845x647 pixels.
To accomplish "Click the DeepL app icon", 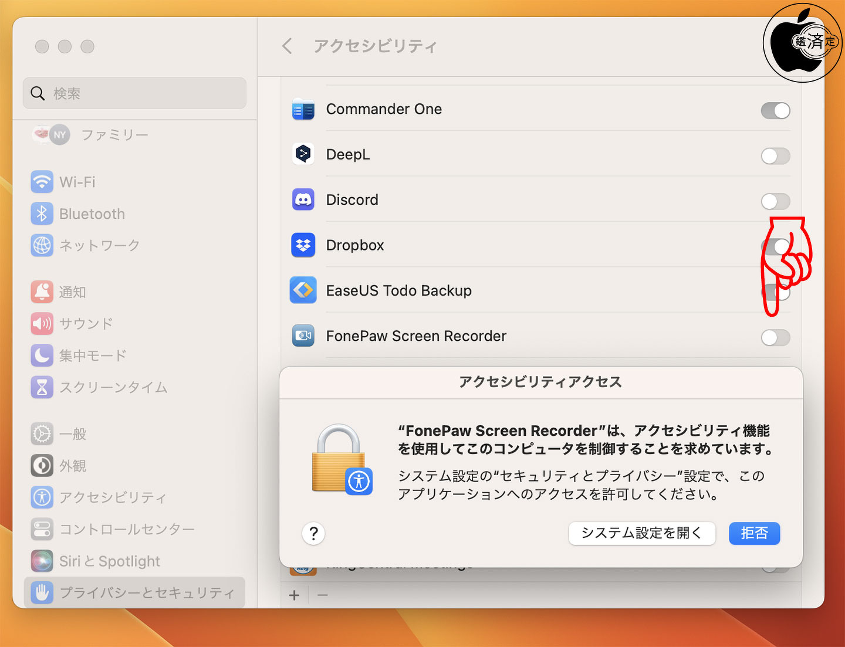I will coord(303,154).
